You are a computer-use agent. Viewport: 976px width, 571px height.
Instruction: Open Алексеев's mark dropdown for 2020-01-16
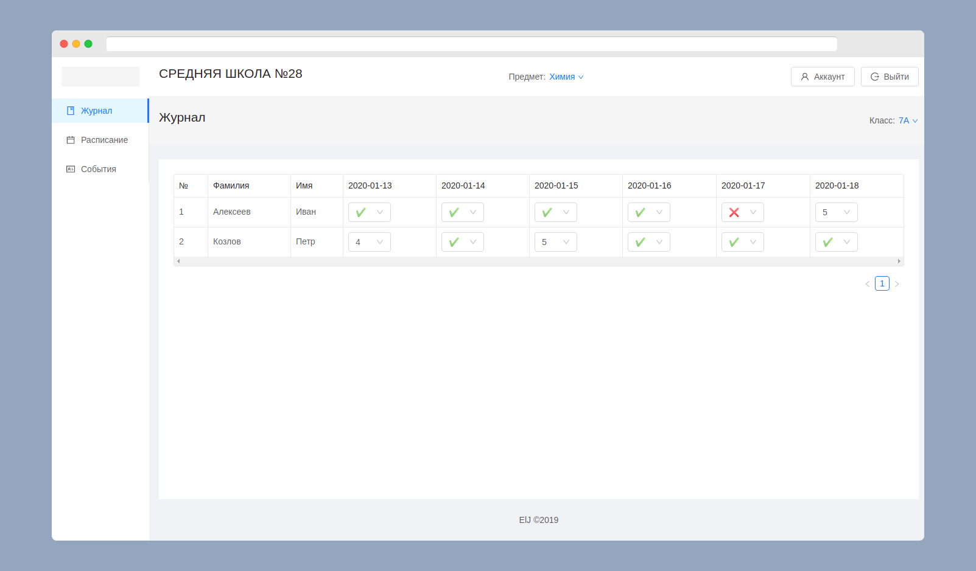[x=649, y=212]
